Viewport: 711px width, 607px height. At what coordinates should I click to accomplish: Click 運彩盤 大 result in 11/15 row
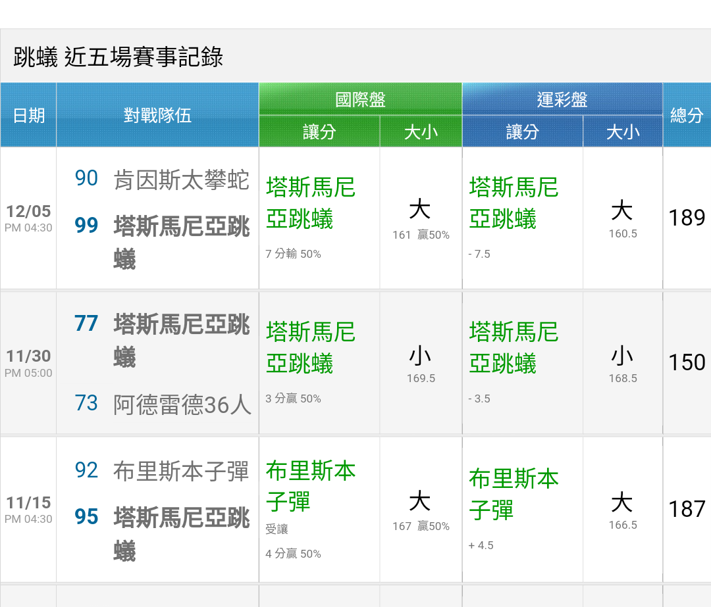point(622,502)
